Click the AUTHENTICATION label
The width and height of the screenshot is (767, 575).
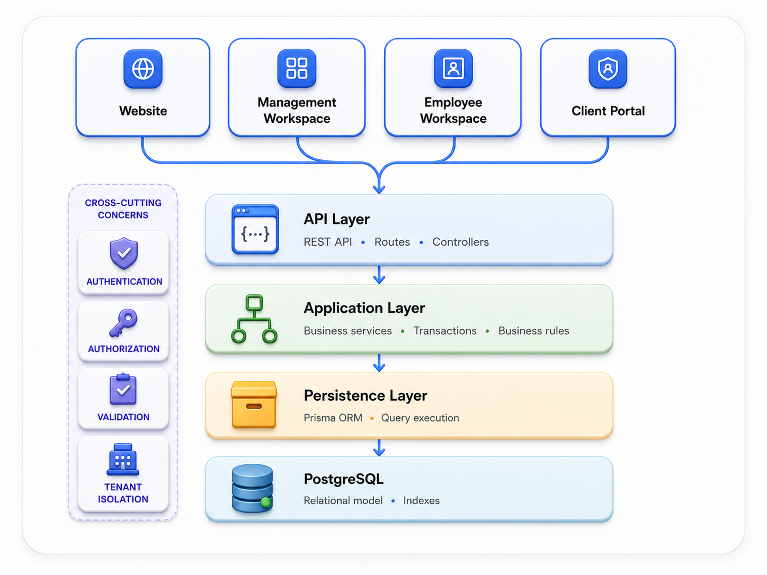124,282
